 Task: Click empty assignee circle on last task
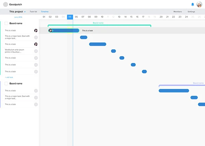click(36, 104)
